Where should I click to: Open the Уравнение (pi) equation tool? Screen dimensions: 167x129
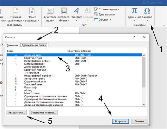pos(134,14)
